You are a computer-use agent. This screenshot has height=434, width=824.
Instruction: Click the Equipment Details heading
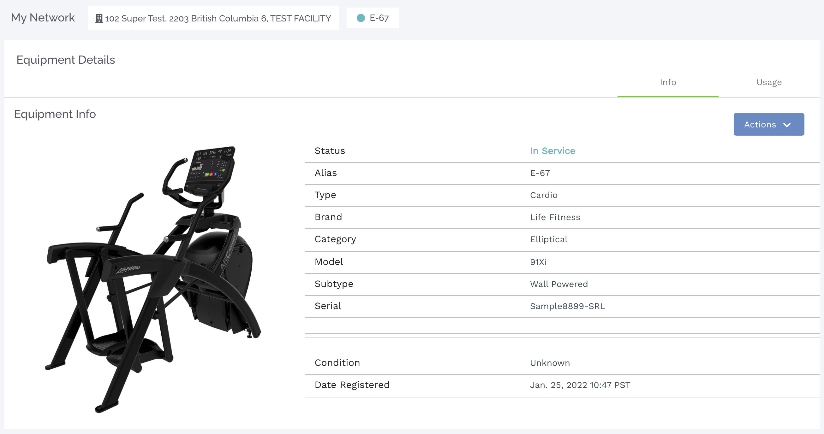(66, 60)
